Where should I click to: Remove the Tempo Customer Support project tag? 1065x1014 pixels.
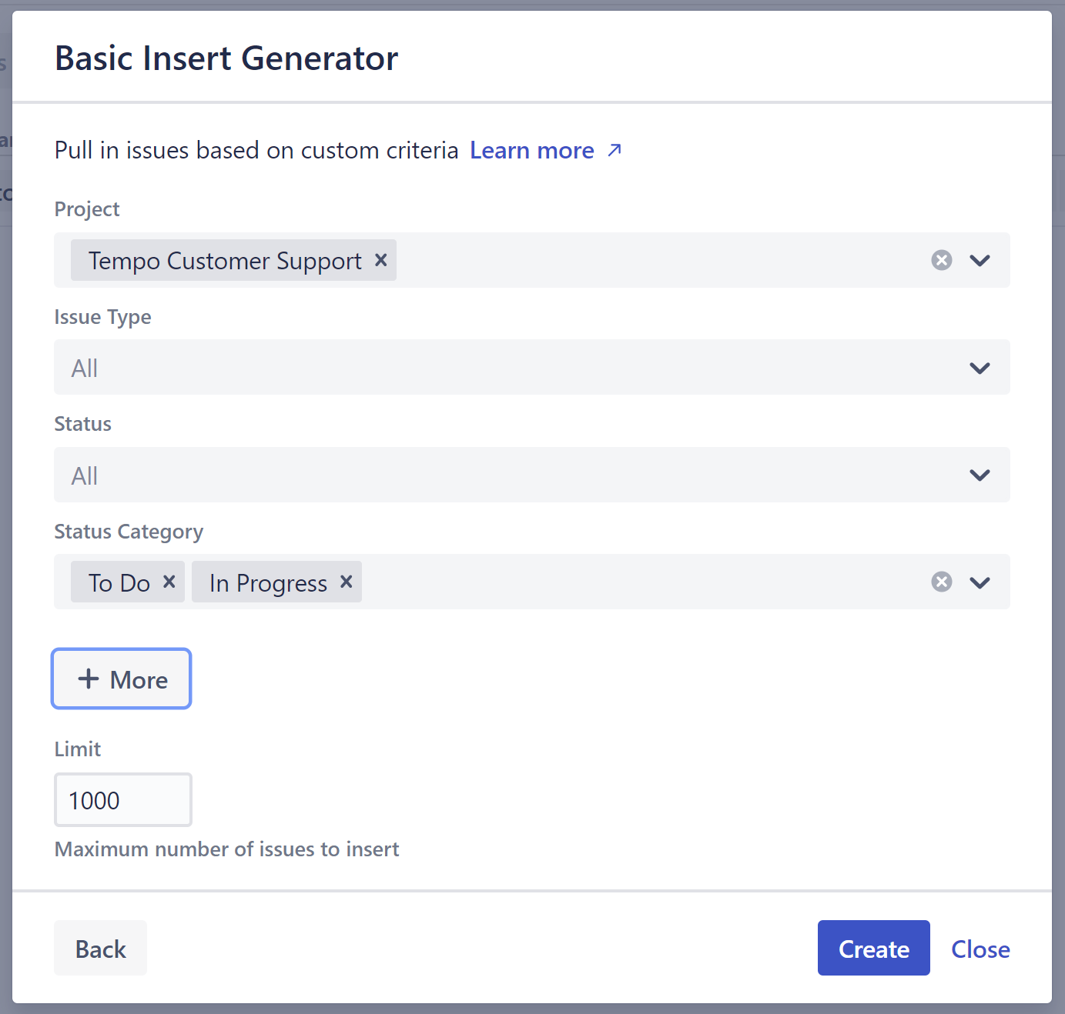pyautogui.click(x=380, y=260)
